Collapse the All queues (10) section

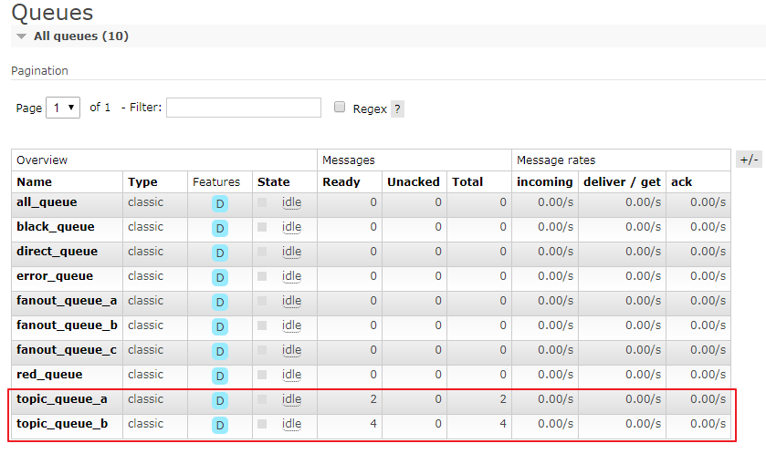pos(80,36)
